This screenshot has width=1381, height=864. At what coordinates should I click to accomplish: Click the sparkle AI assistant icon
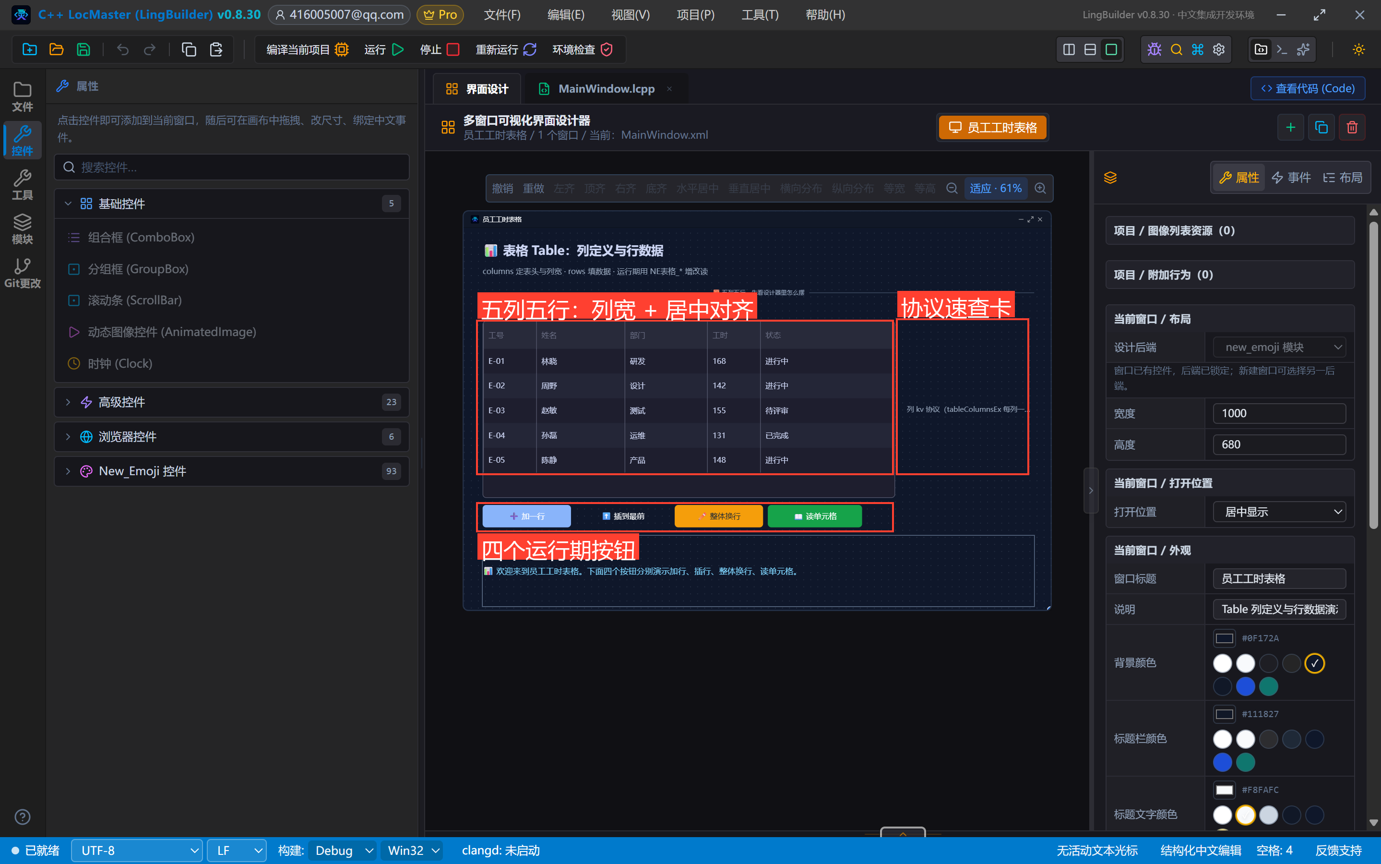point(1303,50)
